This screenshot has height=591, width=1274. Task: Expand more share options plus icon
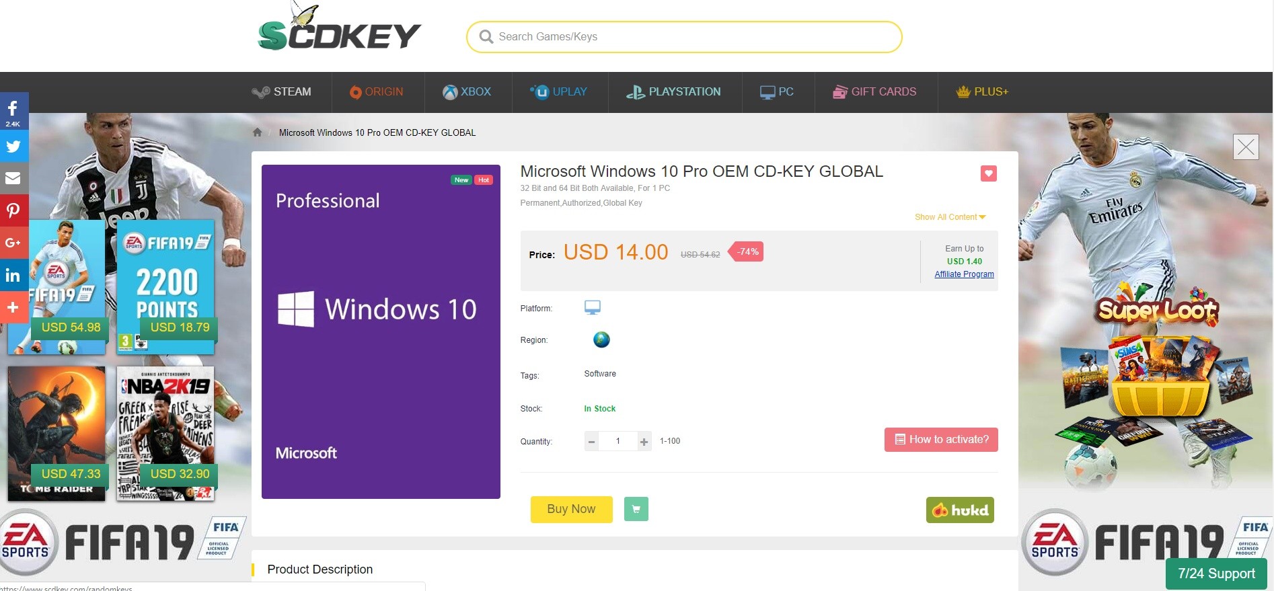point(13,307)
